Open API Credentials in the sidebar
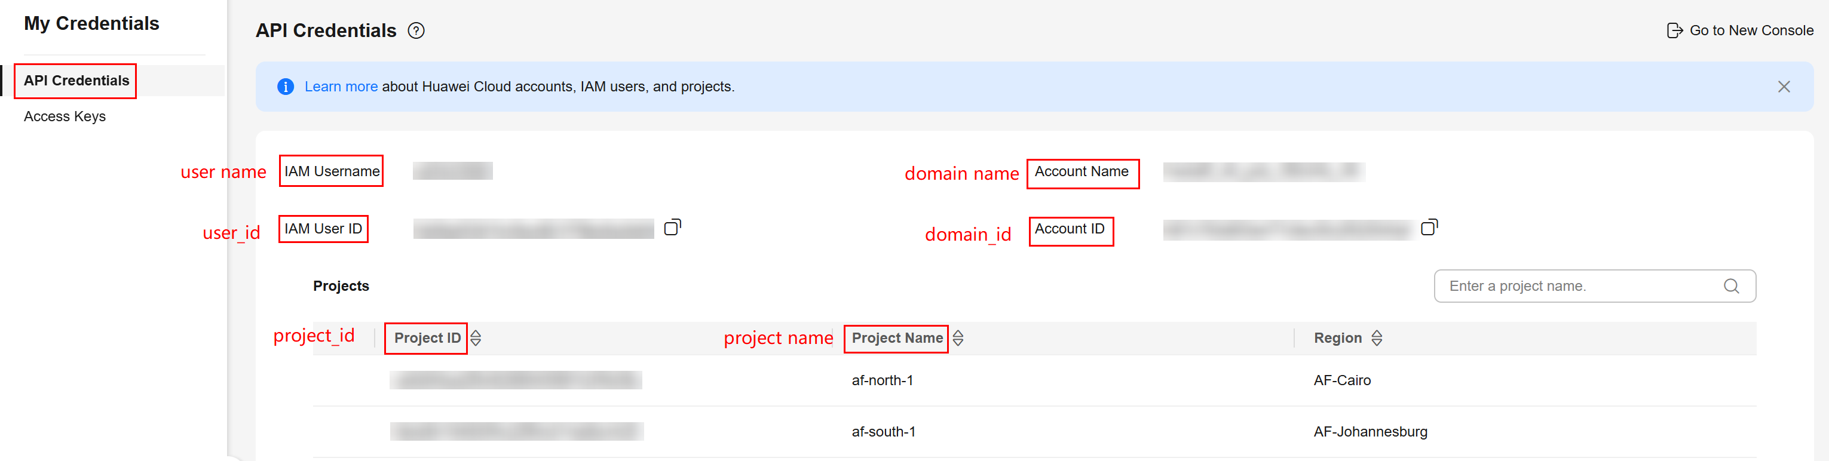The image size is (1829, 461). point(76,81)
